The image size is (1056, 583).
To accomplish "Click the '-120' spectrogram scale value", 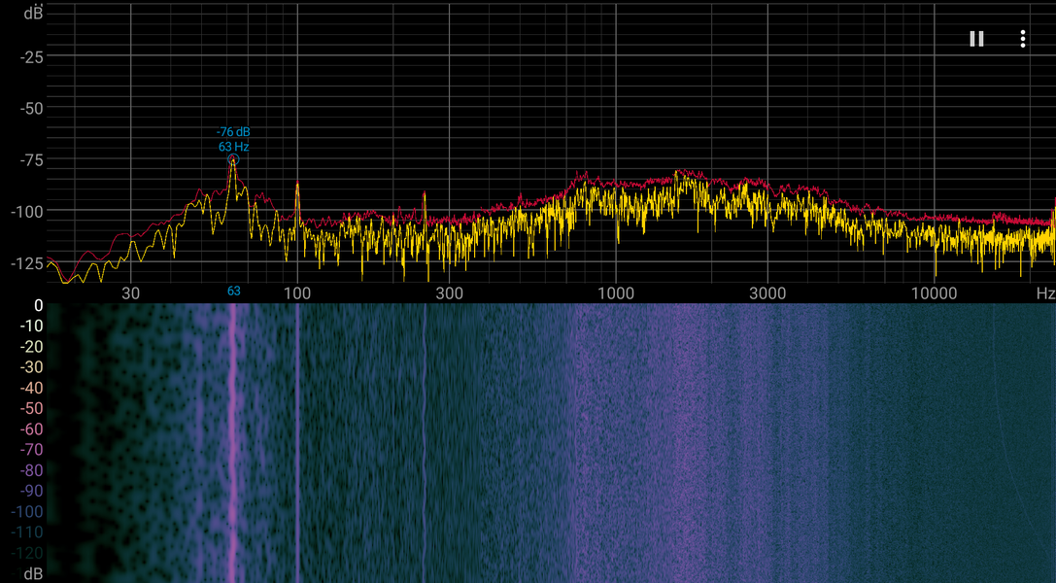I will (x=27, y=553).
